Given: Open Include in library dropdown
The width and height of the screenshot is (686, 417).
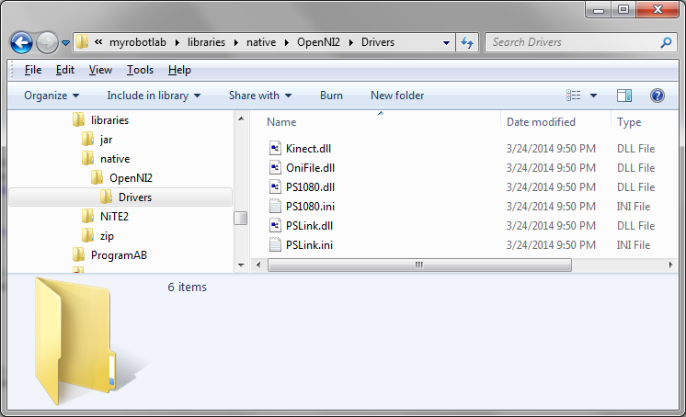Looking at the screenshot, I should (x=154, y=96).
